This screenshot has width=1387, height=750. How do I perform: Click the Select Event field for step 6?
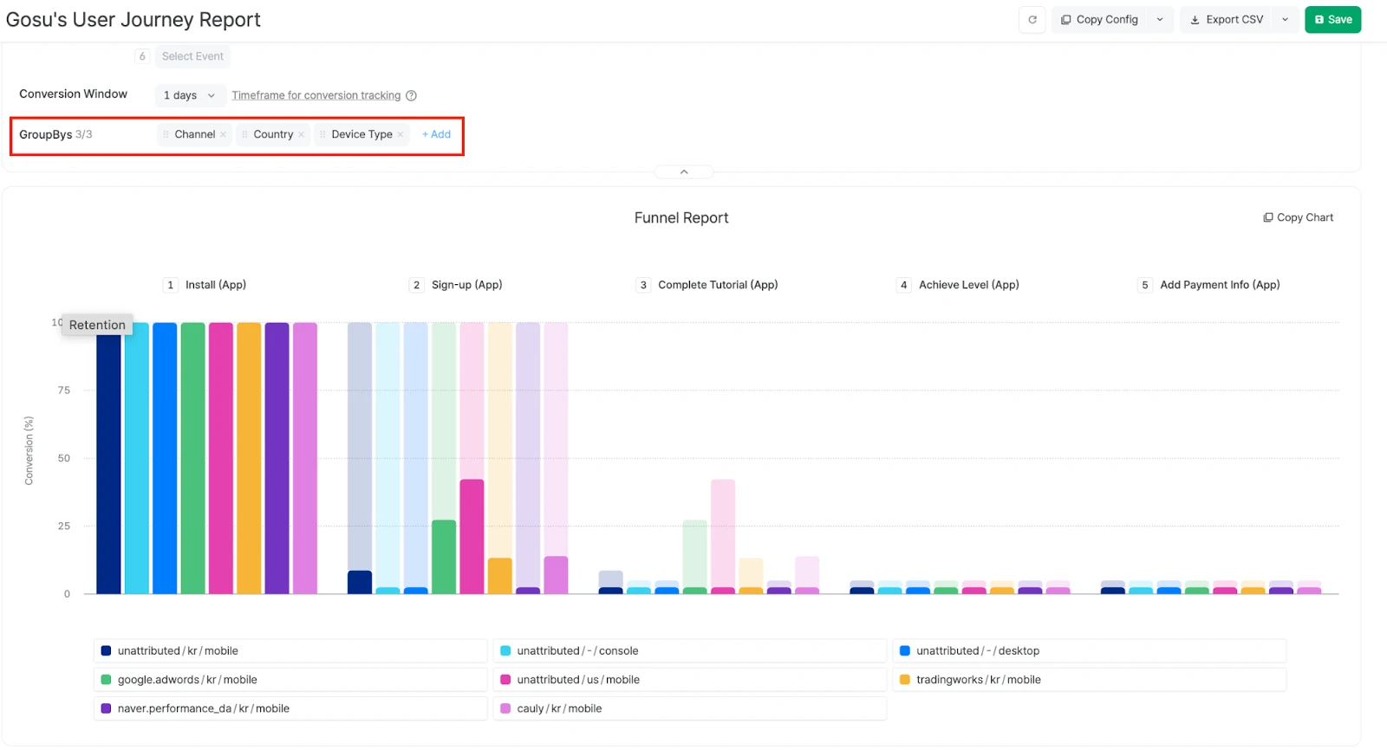point(192,56)
